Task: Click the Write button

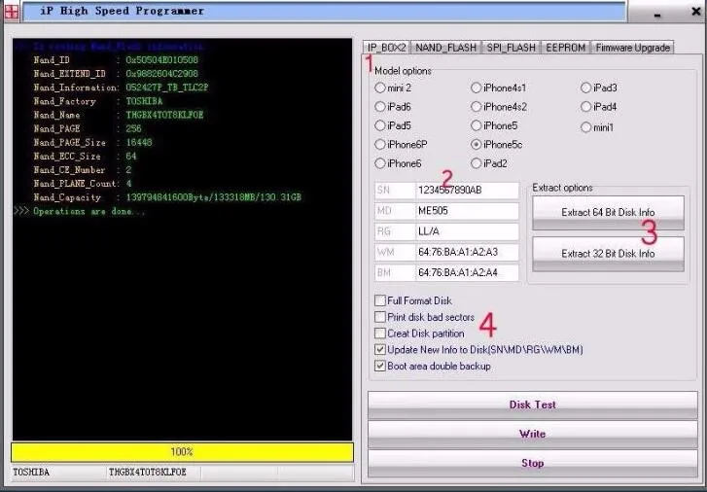Action: point(533,434)
